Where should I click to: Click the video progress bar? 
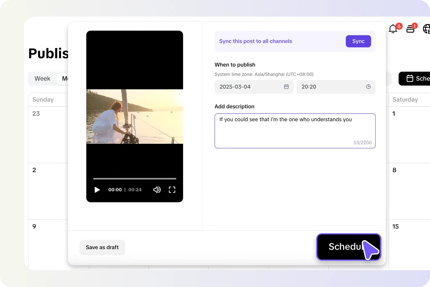[x=134, y=178]
